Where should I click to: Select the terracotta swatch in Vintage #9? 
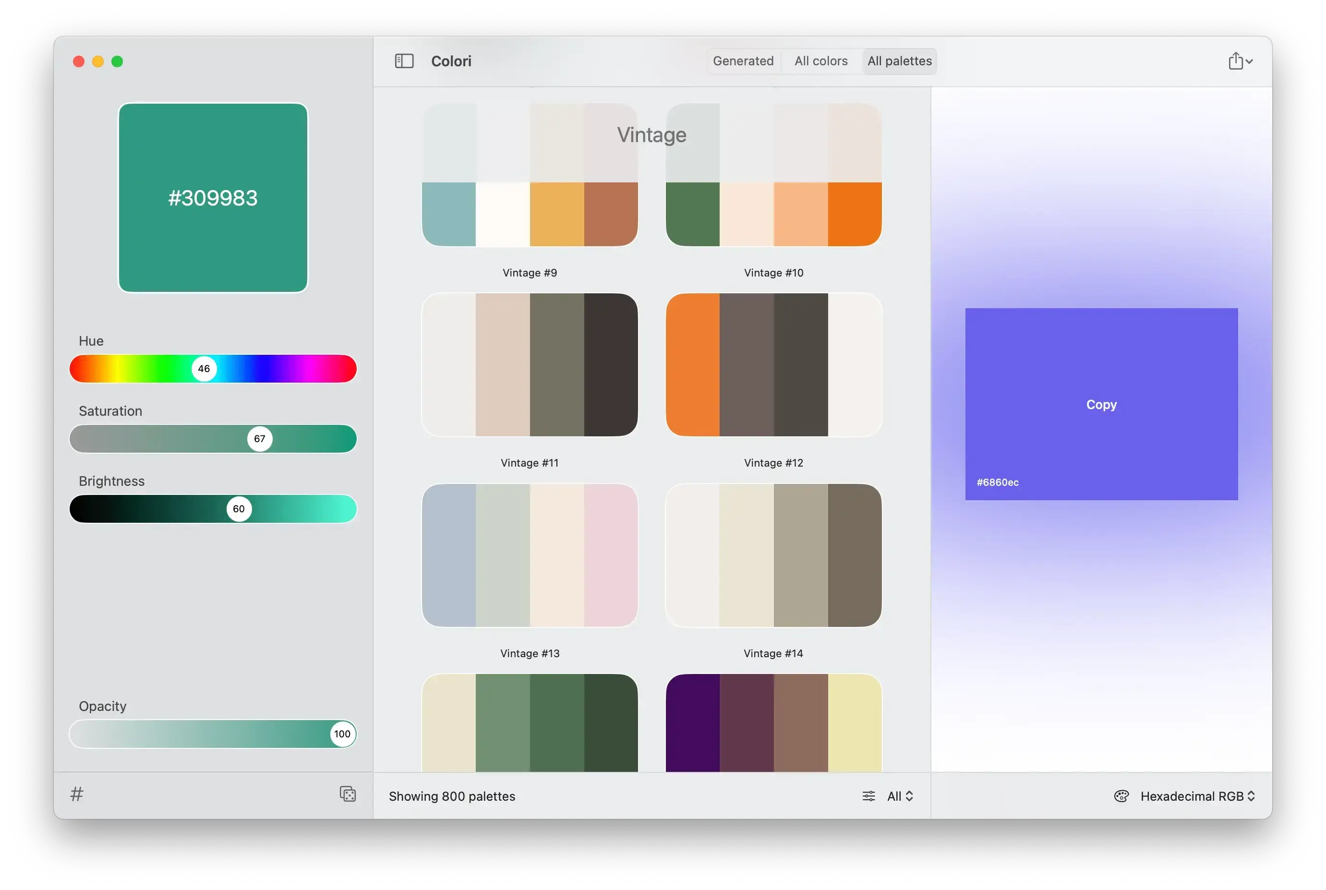tap(611, 214)
